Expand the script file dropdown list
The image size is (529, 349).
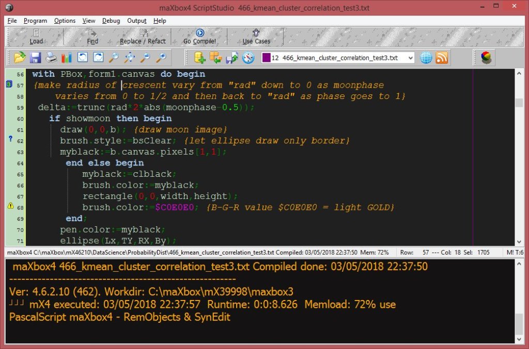(411, 58)
